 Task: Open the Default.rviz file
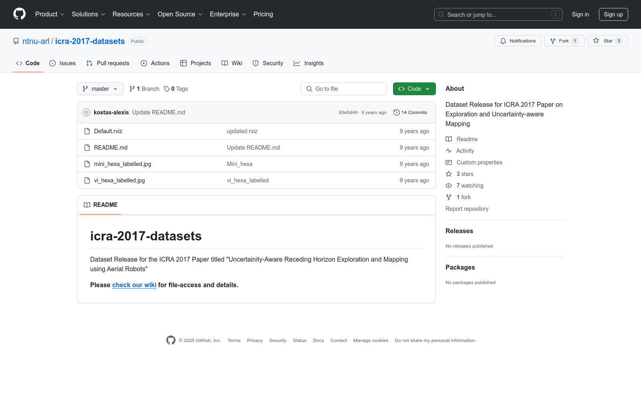(108, 131)
